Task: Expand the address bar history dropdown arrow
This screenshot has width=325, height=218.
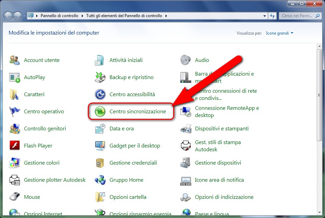Action: tap(265, 16)
